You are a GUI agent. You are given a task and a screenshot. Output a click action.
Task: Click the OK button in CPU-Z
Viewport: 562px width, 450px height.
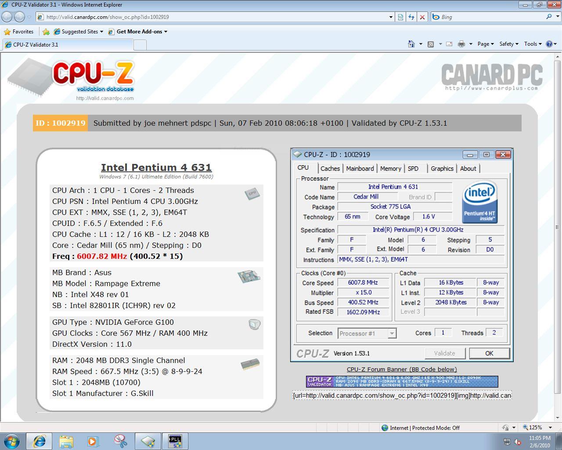(x=489, y=353)
